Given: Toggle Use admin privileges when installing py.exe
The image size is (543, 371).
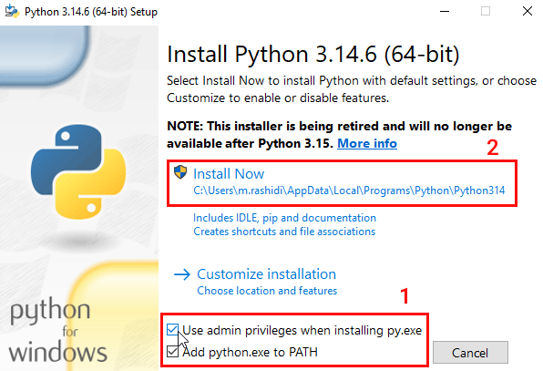Looking at the screenshot, I should click(x=172, y=330).
